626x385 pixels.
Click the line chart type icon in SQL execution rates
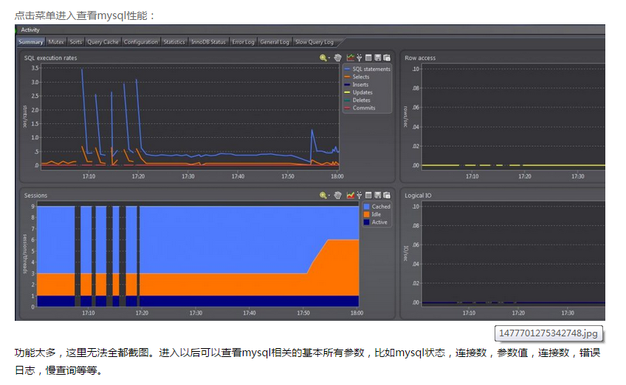click(x=350, y=58)
